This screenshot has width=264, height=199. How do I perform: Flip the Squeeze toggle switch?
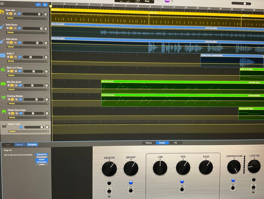[109, 191]
